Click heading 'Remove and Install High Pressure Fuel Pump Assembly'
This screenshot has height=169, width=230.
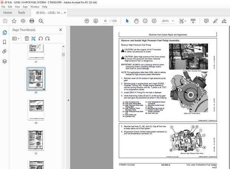coord(150,41)
